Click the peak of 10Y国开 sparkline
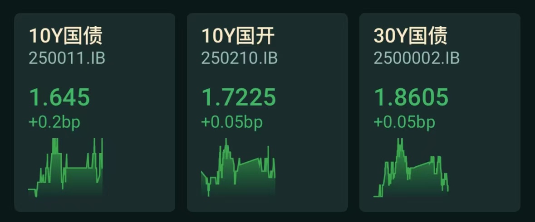 point(226,139)
